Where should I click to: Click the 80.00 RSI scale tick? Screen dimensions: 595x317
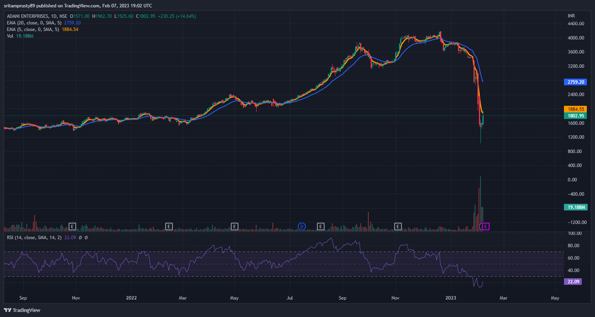(x=574, y=246)
